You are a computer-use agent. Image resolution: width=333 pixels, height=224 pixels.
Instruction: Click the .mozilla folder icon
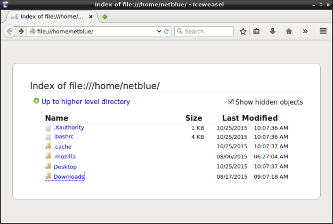48,156
